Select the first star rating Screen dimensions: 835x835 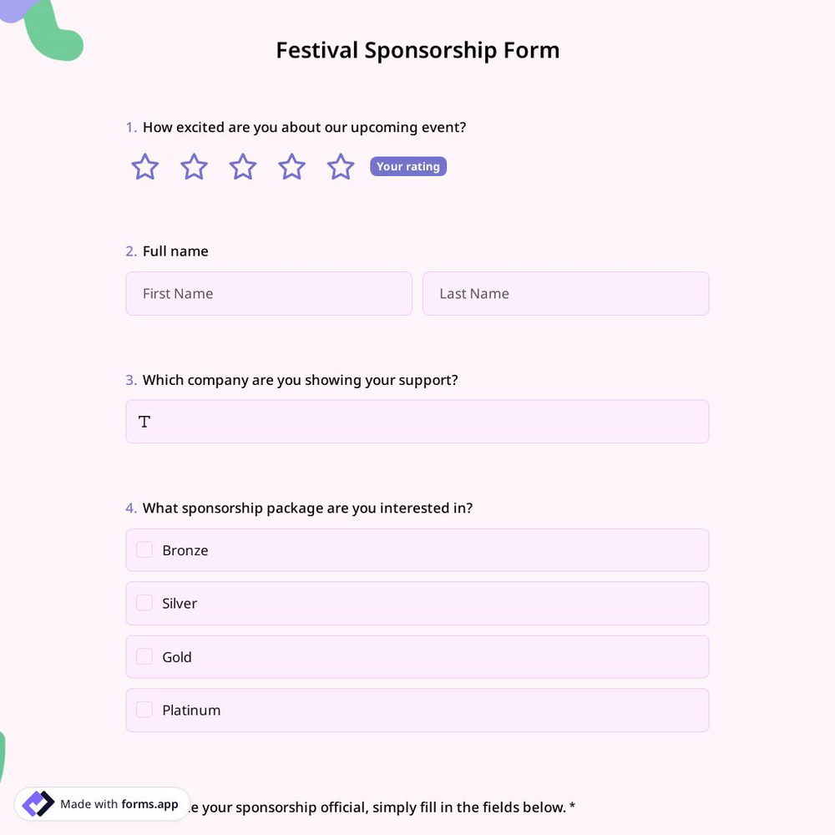coord(144,166)
